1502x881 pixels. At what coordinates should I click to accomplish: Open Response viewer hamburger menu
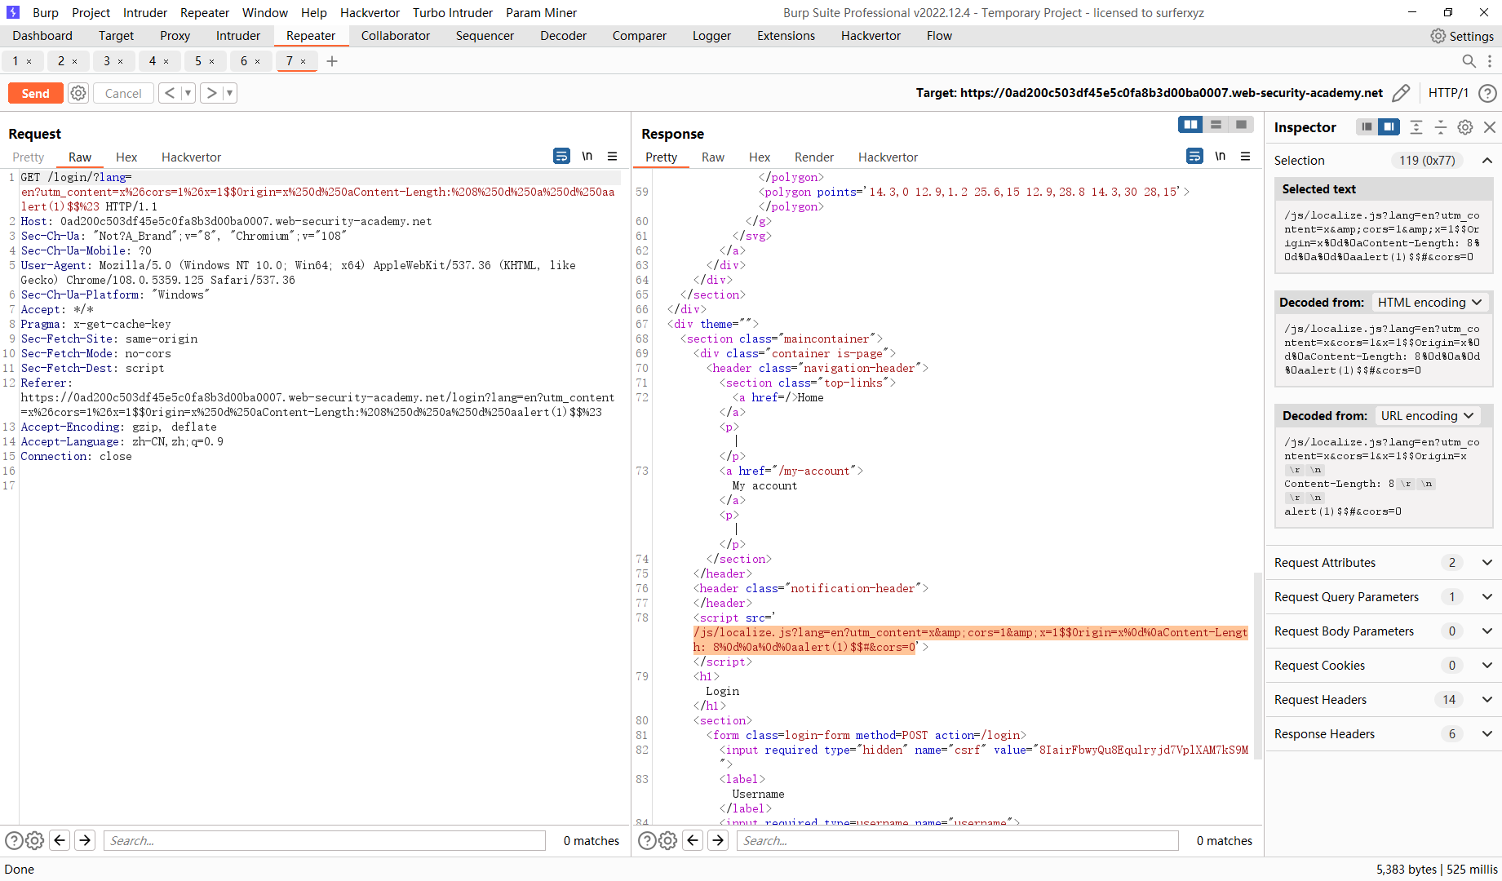[1246, 156]
